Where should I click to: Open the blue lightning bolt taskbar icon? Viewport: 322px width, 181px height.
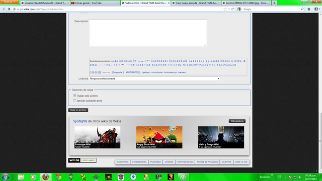click(x=133, y=177)
